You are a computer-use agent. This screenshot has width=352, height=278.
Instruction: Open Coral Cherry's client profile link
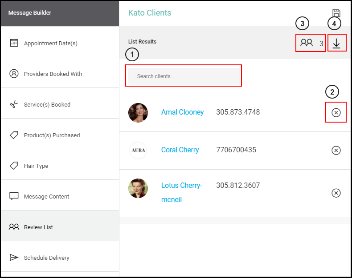180,150
